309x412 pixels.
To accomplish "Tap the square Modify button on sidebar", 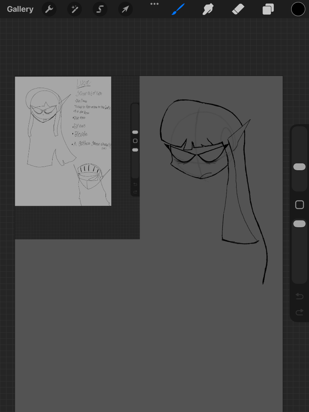I will (x=300, y=205).
